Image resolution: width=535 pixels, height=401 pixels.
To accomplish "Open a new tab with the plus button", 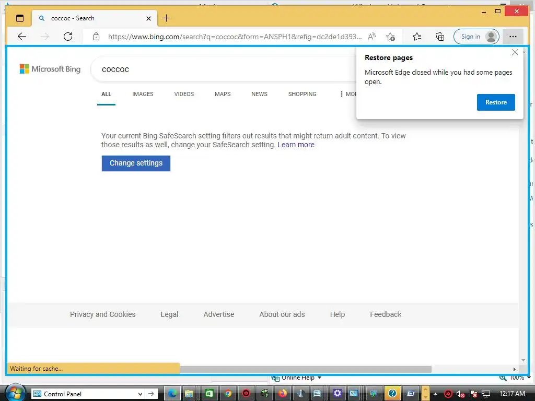I will [x=167, y=18].
